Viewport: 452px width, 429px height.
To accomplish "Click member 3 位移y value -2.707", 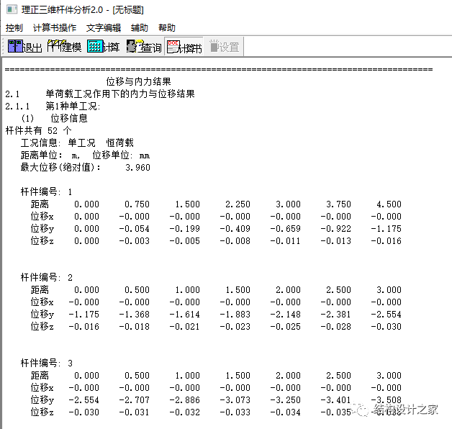I will (x=135, y=400).
